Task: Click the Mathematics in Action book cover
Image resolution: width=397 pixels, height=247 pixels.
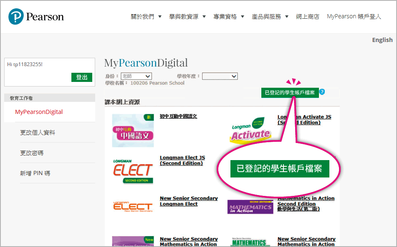Action: (x=250, y=207)
